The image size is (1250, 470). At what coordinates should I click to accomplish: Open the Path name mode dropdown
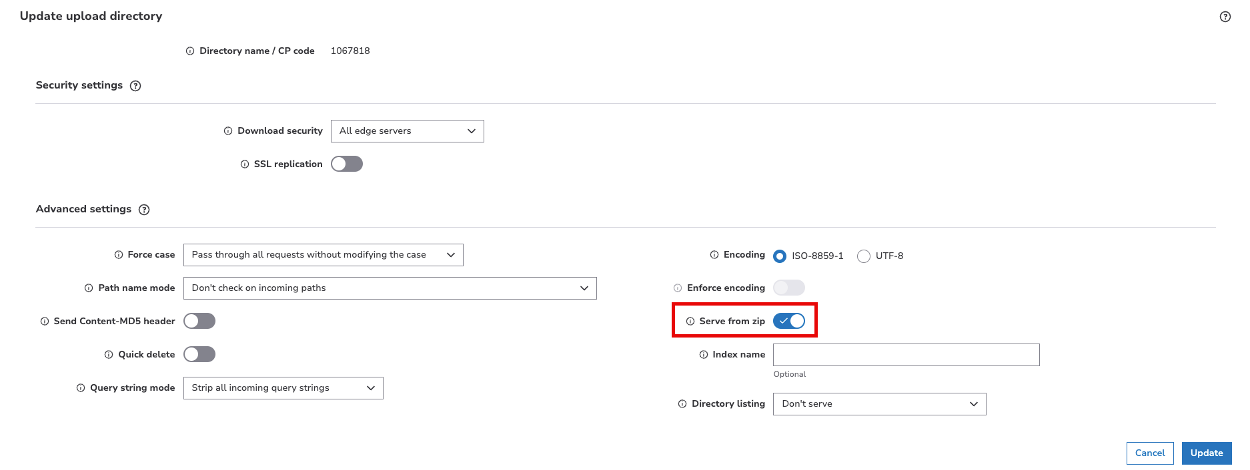click(x=390, y=288)
